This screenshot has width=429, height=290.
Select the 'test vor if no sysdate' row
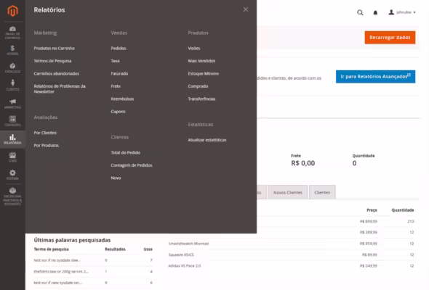pos(93,260)
